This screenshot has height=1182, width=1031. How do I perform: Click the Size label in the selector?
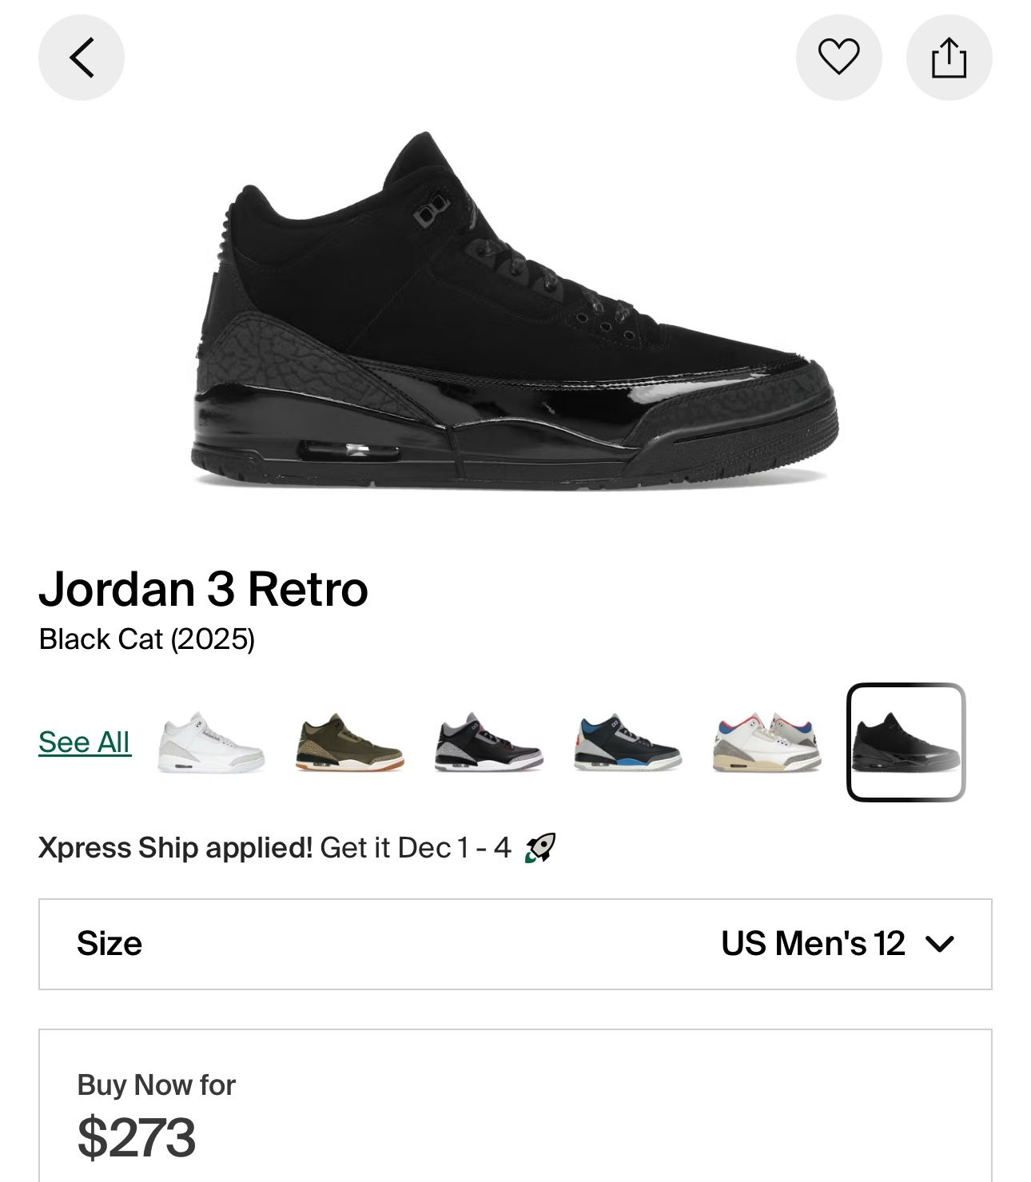point(109,944)
